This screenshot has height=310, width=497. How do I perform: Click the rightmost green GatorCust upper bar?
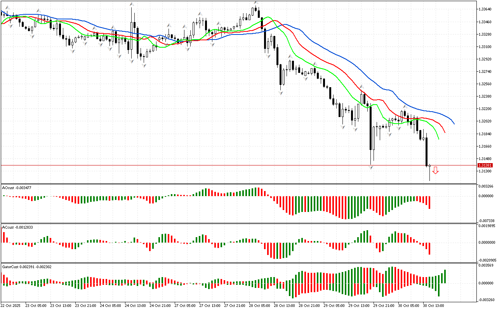click(445, 276)
